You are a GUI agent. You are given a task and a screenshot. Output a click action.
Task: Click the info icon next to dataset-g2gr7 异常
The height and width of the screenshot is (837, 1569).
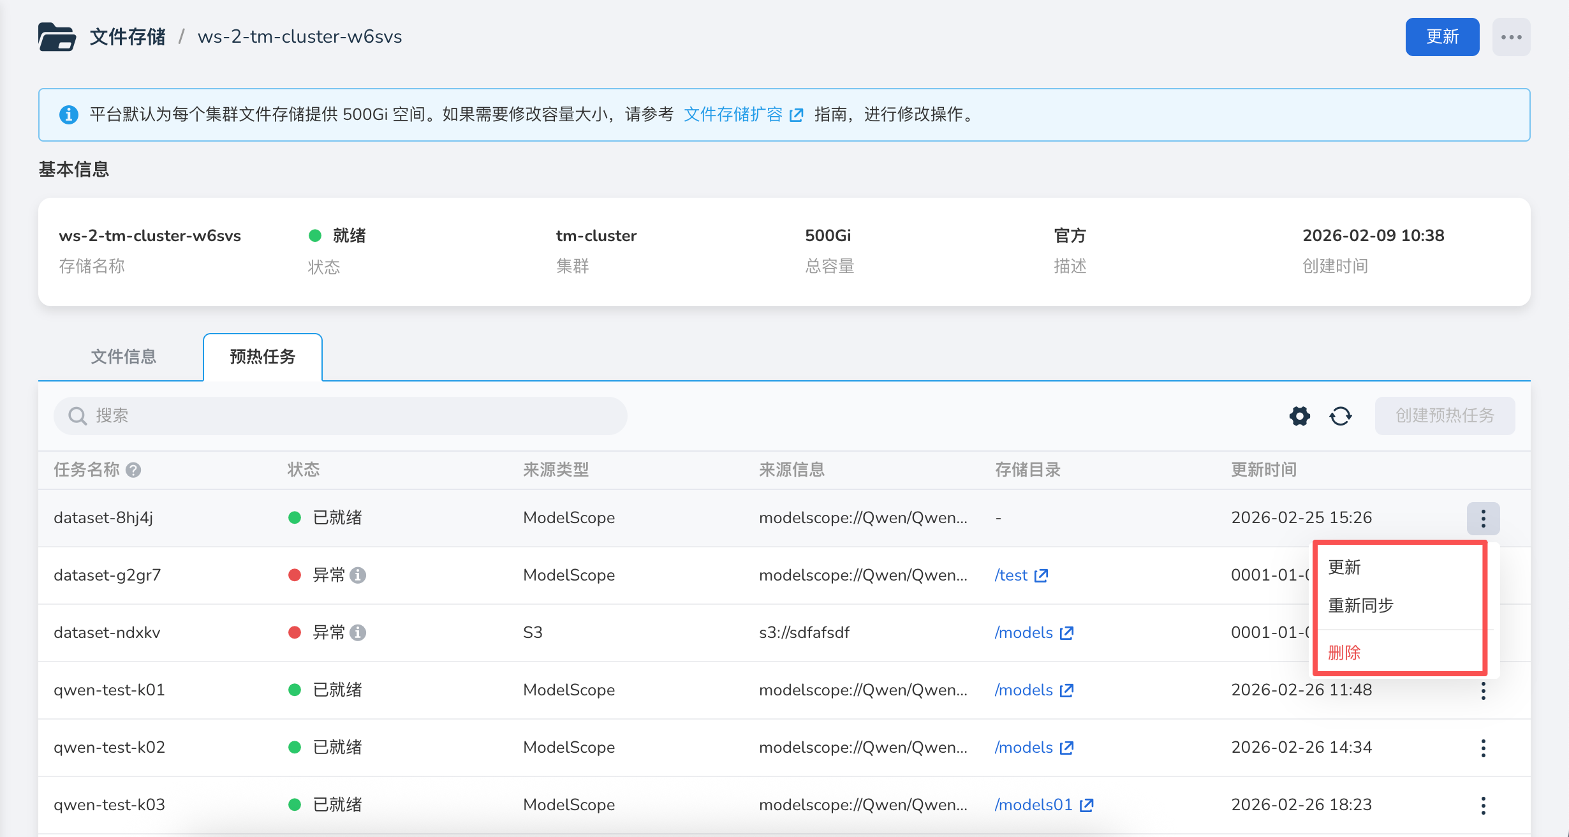click(x=358, y=575)
